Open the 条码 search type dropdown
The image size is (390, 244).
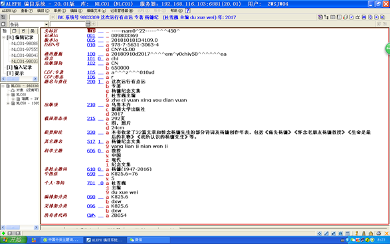(47, 25)
